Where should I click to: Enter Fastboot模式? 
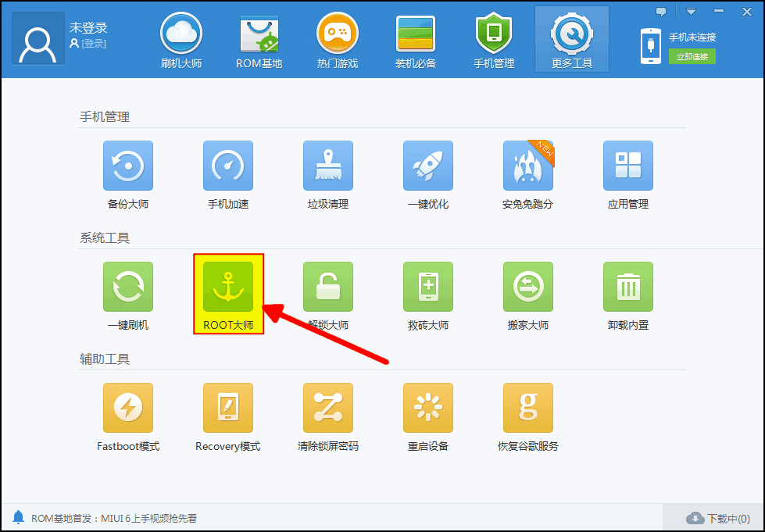point(128,408)
